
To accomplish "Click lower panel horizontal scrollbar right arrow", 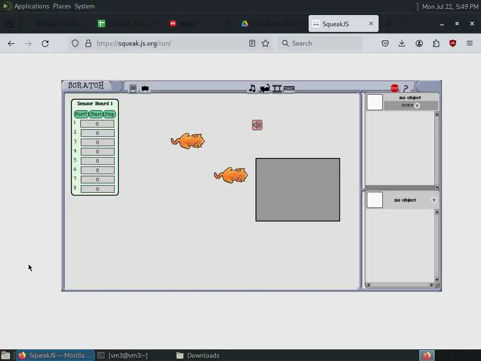I will click(432, 285).
